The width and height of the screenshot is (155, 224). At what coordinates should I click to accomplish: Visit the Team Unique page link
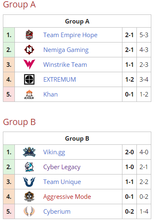pos(62,182)
